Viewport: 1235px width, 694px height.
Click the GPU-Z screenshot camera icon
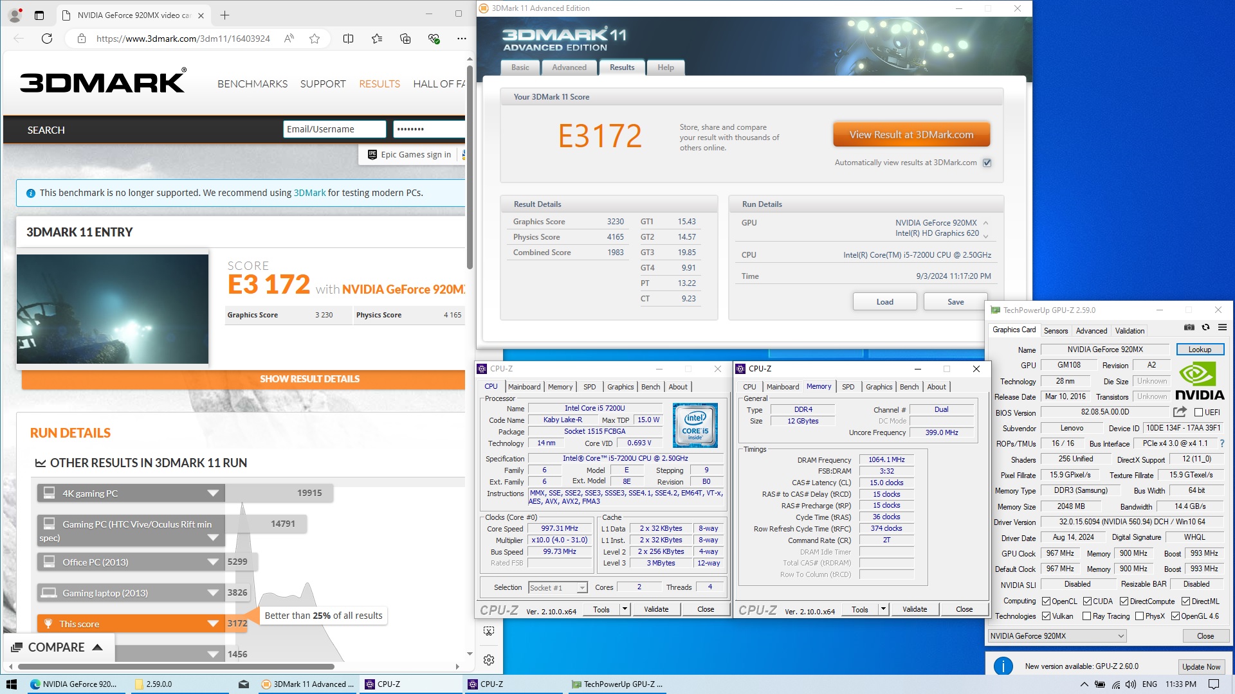pos(1189,328)
